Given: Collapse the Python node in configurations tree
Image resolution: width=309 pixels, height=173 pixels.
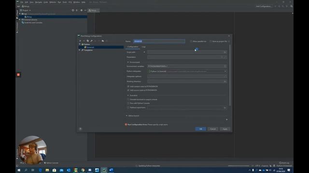Looking at the screenshot, I should click(x=80, y=44).
